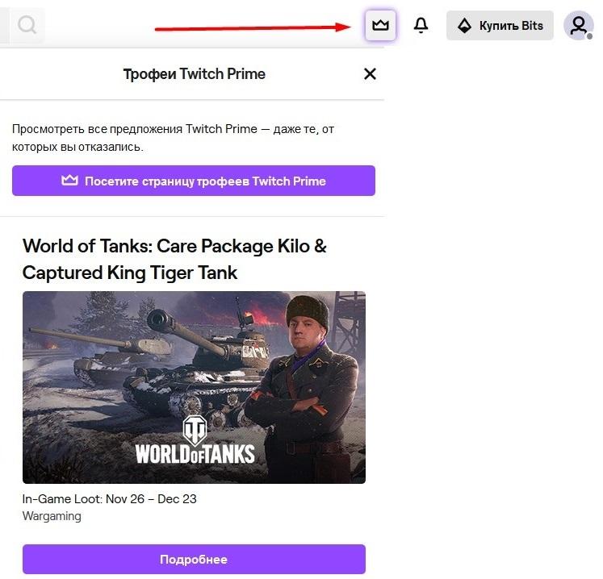Close the Трофеи Twitch Prime panel
The image size is (603, 579).
(x=370, y=73)
